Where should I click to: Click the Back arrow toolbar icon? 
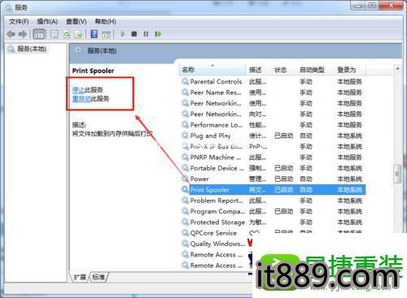pyautogui.click(x=11, y=34)
